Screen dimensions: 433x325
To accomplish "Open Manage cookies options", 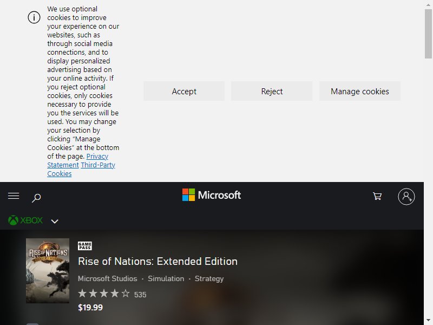I will click(x=360, y=91).
